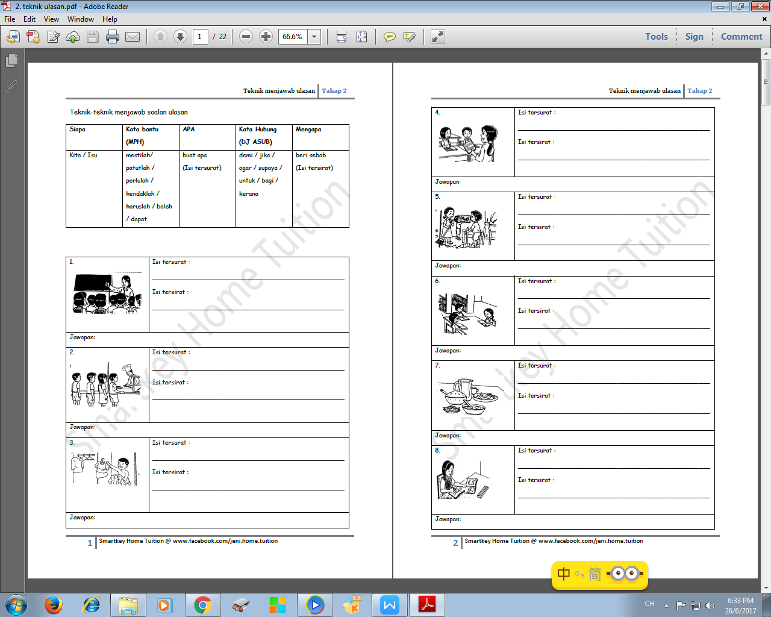Add sticky note comment icon

[x=390, y=37]
